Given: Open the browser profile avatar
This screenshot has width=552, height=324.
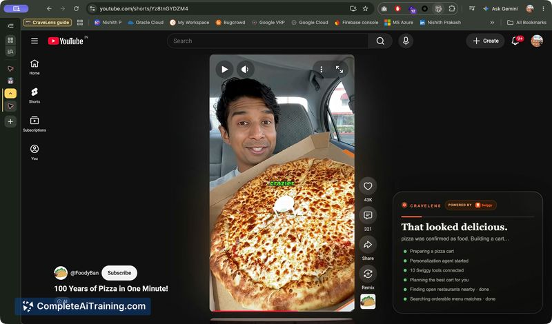Looking at the screenshot, I should 530,8.
